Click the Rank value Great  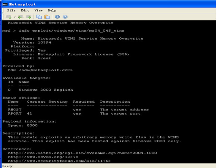44,58
